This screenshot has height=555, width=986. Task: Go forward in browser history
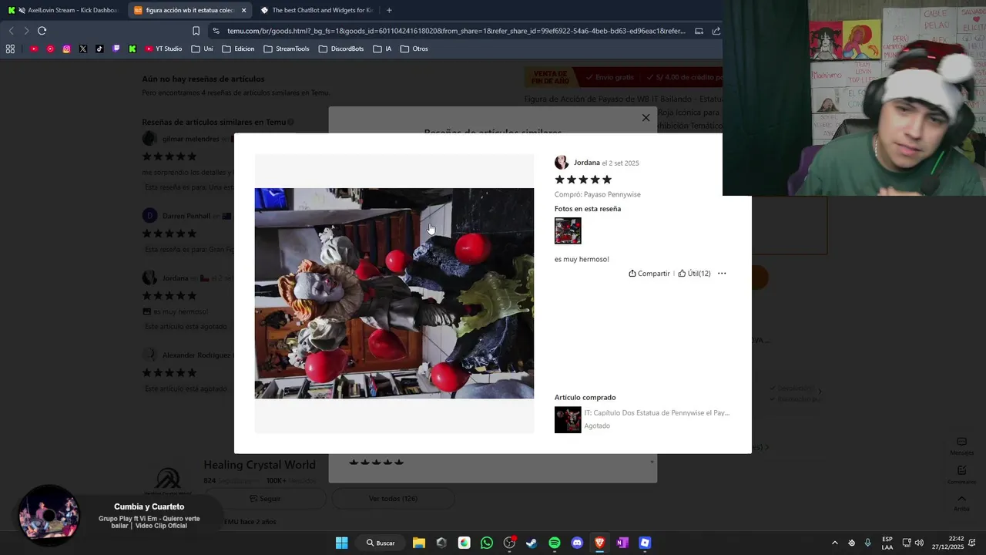26,31
